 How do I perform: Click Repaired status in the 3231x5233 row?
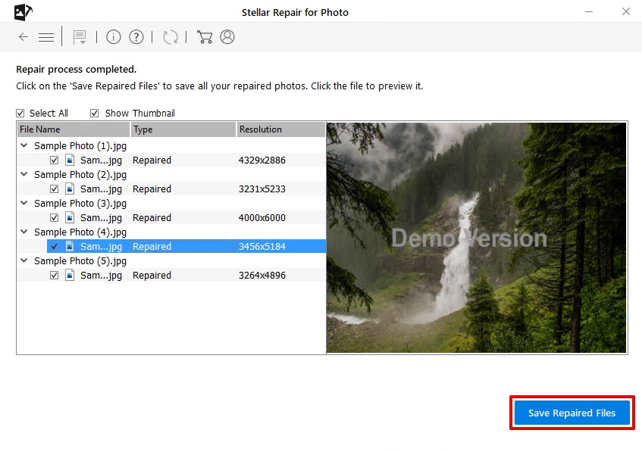[152, 189]
